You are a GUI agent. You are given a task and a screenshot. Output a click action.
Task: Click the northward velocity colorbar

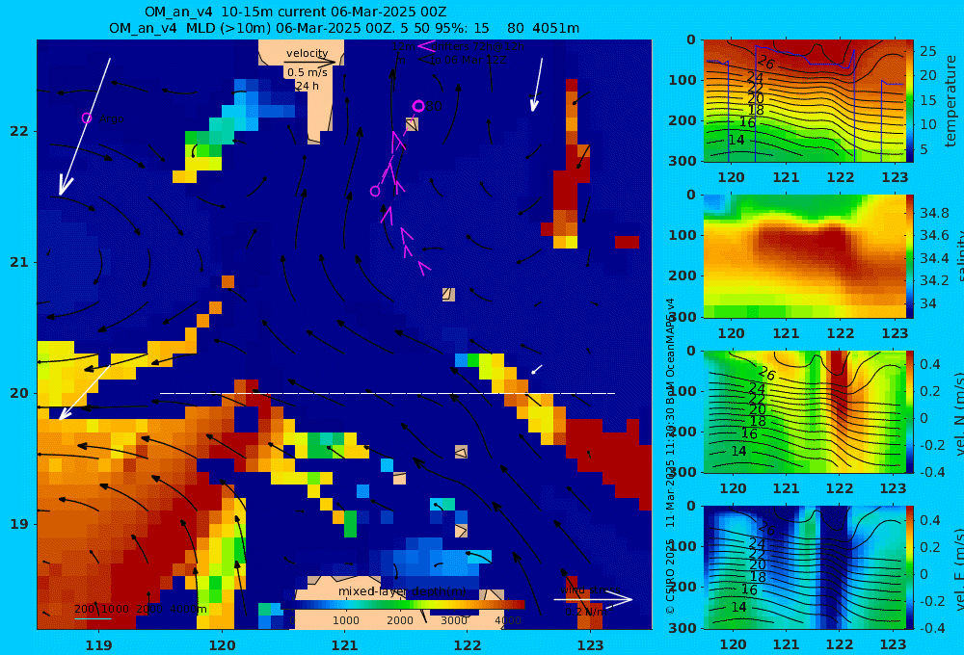tap(911, 411)
